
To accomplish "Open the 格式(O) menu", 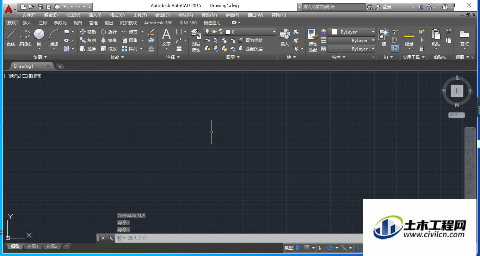I will (117, 15).
